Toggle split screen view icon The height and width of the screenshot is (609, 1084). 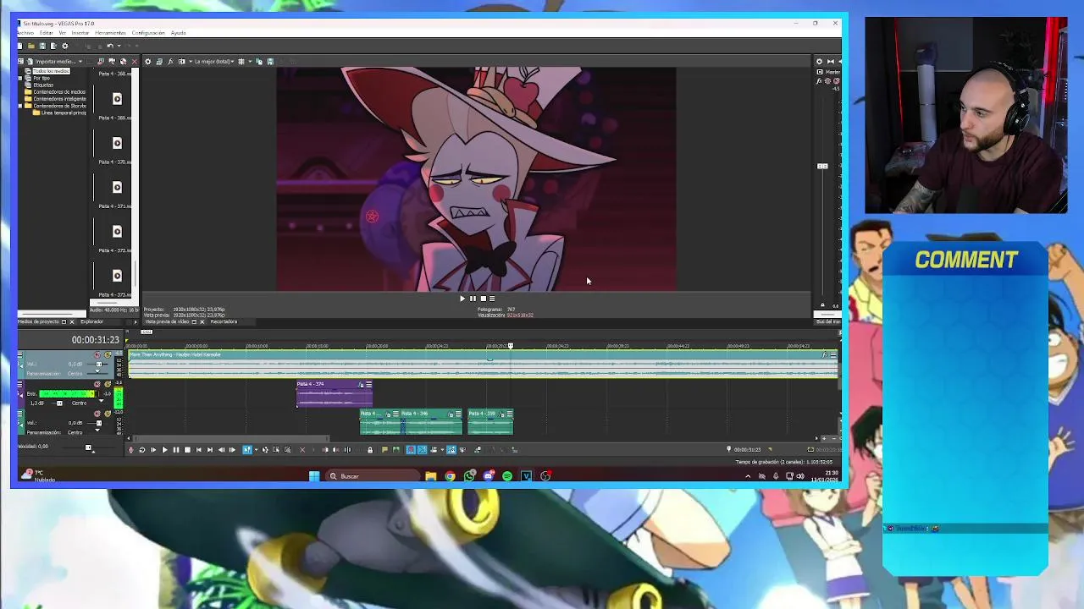click(181, 62)
